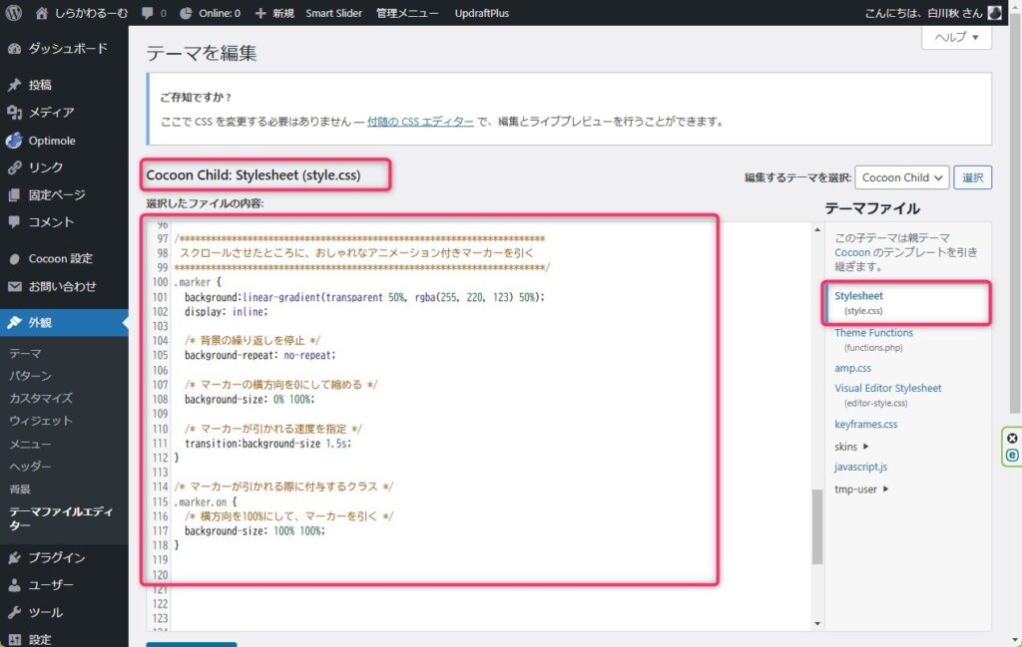
Task: Click the home icon beside しらかわるーむ
Action: click(x=41, y=13)
